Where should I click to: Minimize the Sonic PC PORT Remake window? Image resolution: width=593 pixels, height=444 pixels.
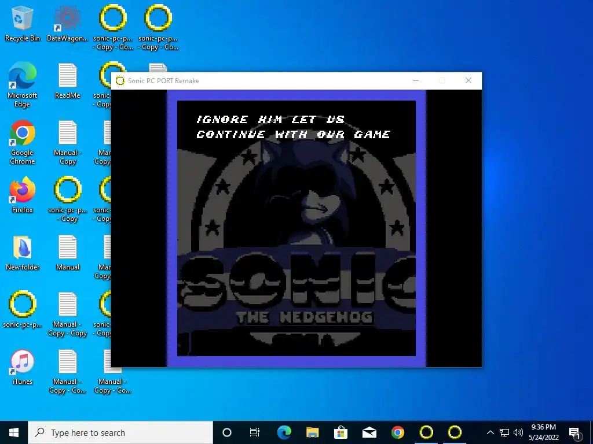tap(416, 81)
